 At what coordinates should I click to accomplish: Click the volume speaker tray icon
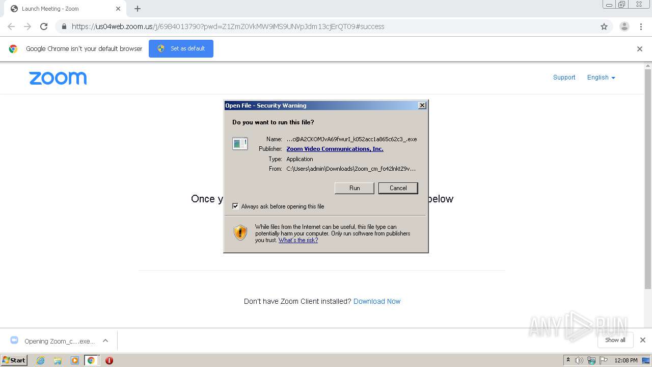pyautogui.click(x=579, y=360)
